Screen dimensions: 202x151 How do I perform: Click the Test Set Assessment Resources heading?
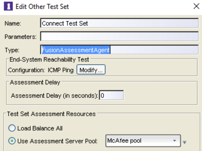[51, 114]
